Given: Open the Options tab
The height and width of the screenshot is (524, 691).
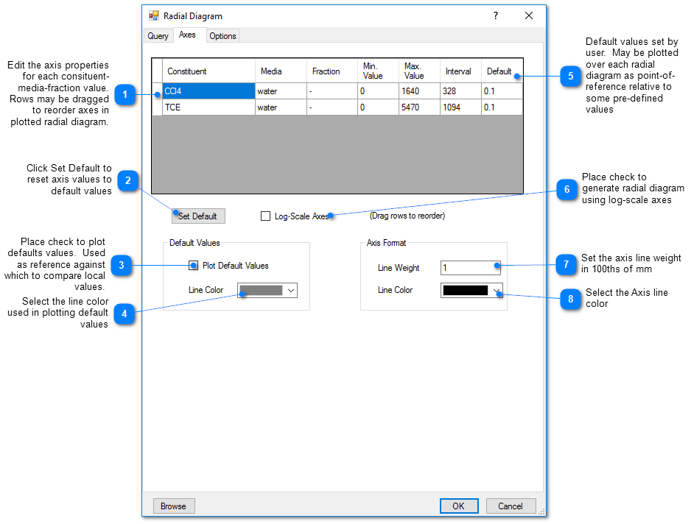Looking at the screenshot, I should tap(222, 36).
